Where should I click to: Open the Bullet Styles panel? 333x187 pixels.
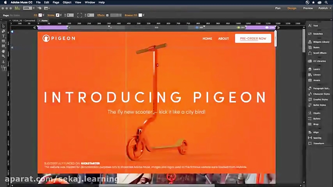pyautogui.click(x=317, y=105)
